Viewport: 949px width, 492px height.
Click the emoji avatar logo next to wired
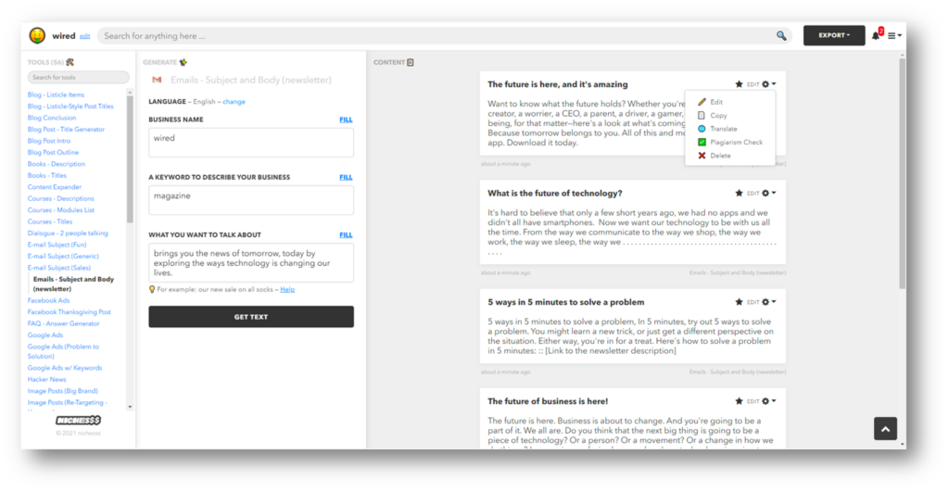[37, 36]
